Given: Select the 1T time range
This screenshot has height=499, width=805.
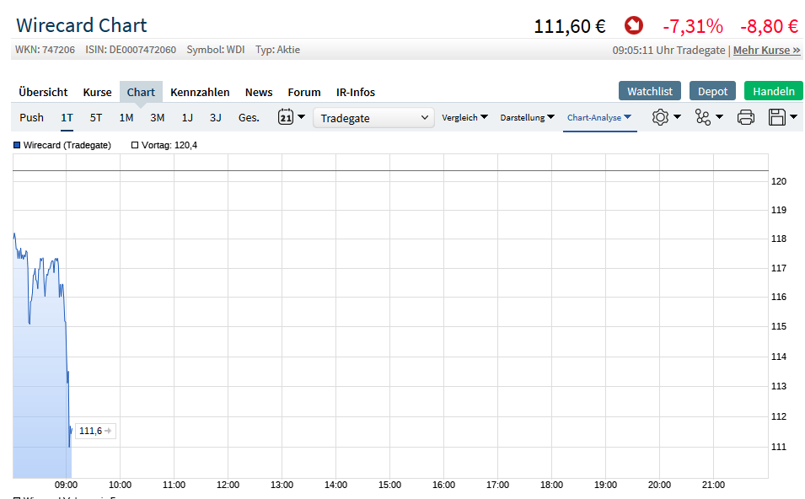Looking at the screenshot, I should coord(67,117).
